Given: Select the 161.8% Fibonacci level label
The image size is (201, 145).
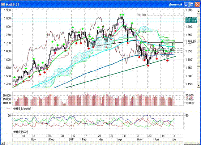Looking at the screenshot, I should click(142, 32).
